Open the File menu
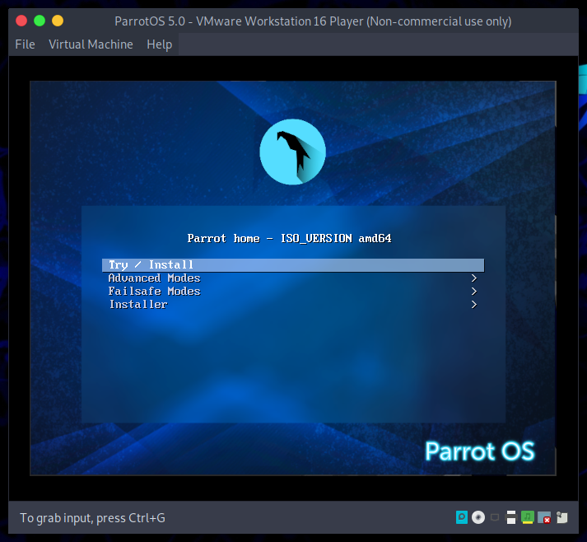This screenshot has height=542, width=587. 26,44
